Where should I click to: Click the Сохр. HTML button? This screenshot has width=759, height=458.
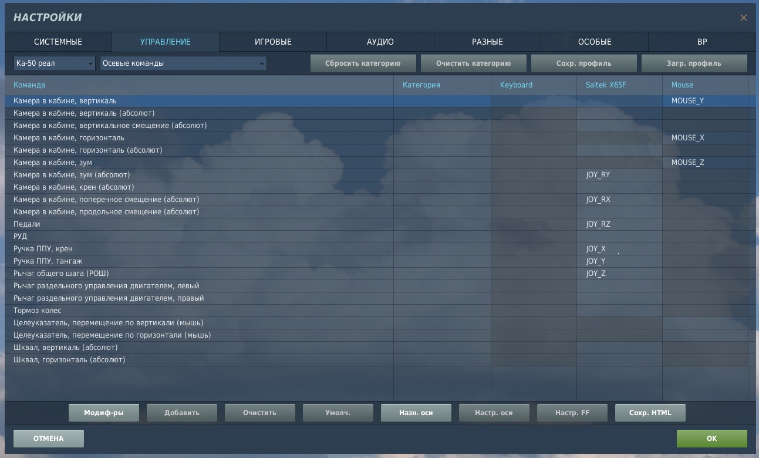pos(650,413)
